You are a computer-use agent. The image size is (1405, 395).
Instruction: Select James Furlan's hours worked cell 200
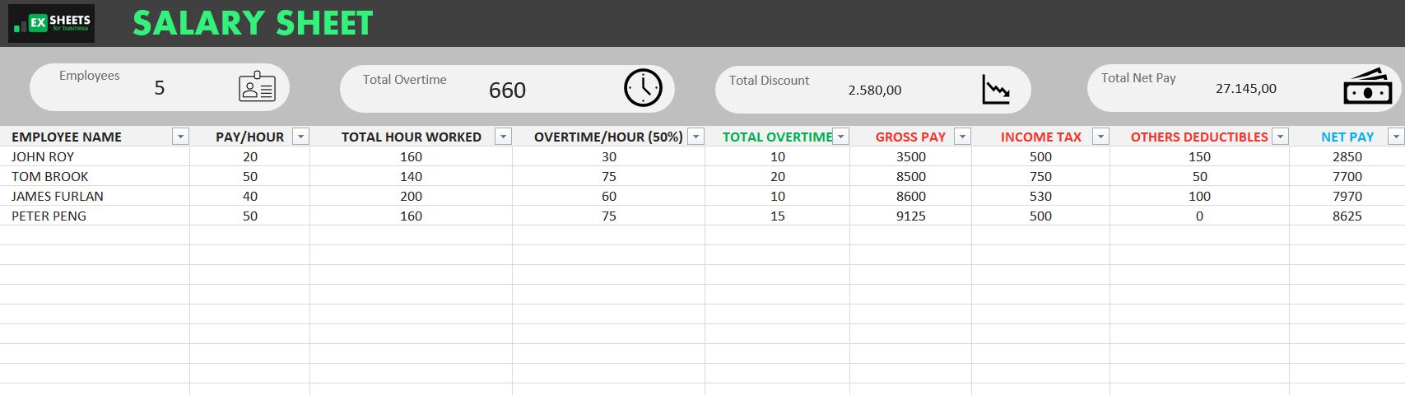point(411,196)
